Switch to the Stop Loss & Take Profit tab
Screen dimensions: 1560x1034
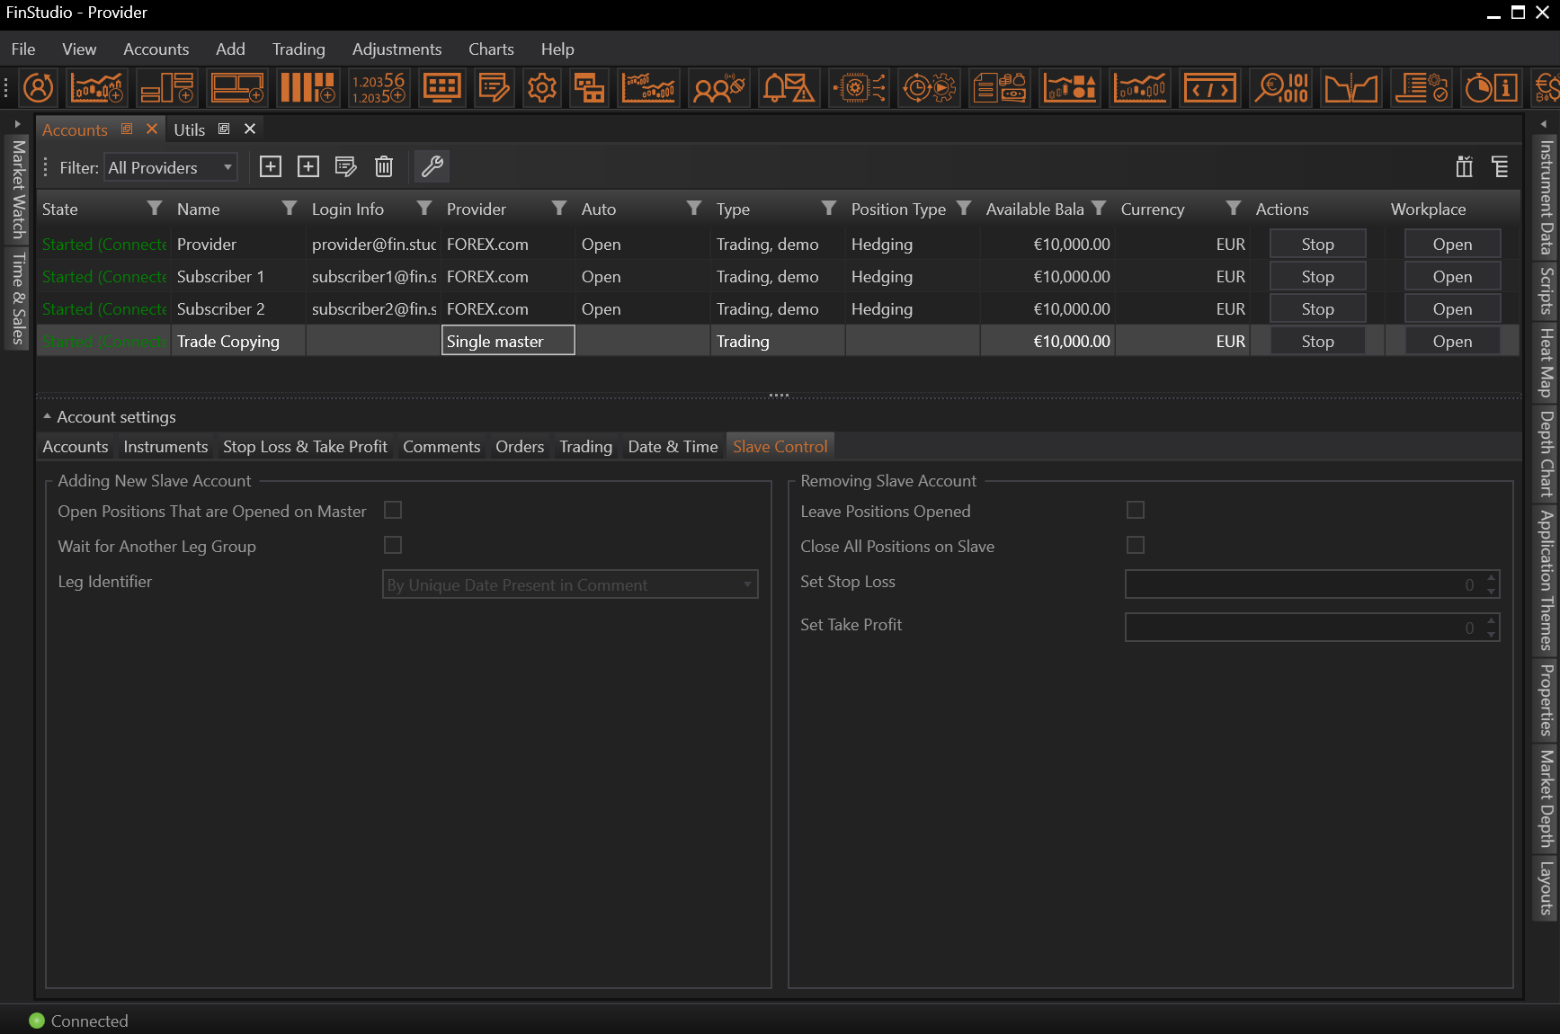point(305,447)
